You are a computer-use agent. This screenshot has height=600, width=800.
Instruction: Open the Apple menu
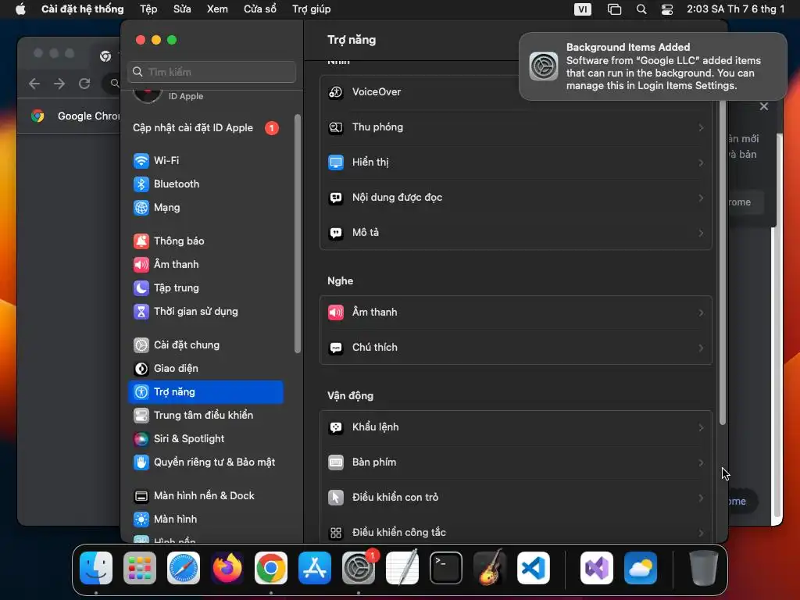click(20, 9)
